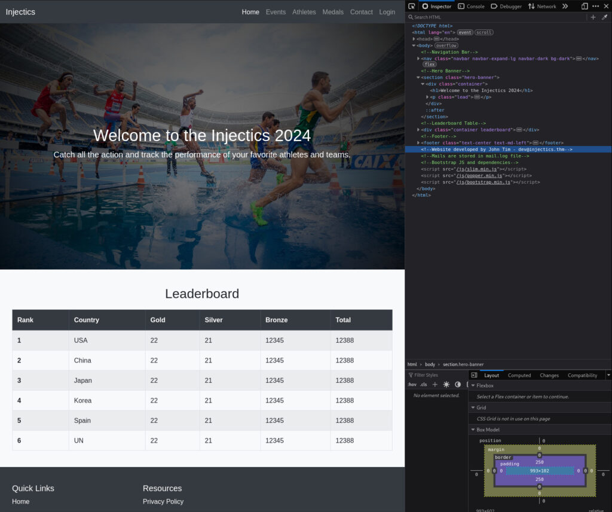Screen dimensions: 612x512
Task: Click the plus icon to create a new rule
Action: point(593,17)
